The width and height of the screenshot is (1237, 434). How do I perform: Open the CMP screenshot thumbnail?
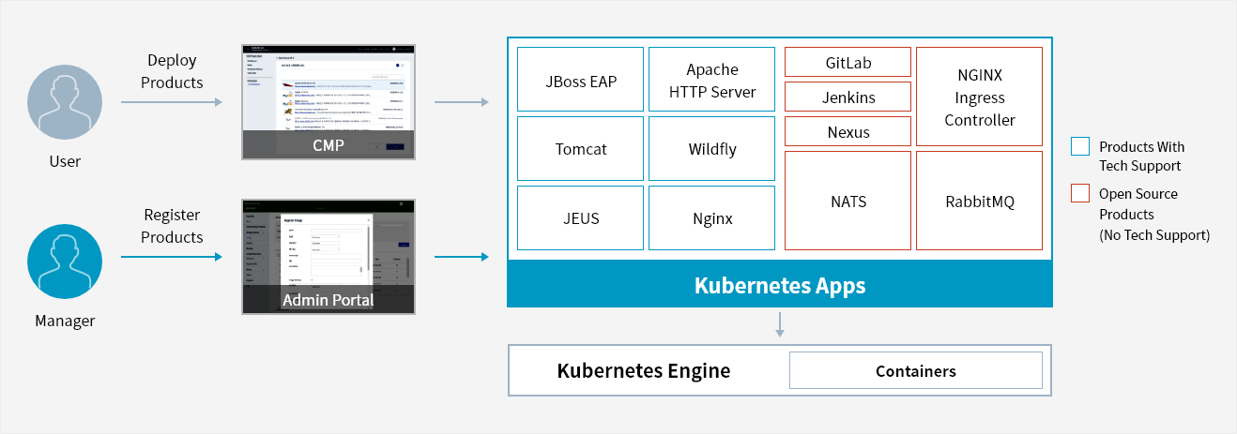pyautogui.click(x=328, y=100)
